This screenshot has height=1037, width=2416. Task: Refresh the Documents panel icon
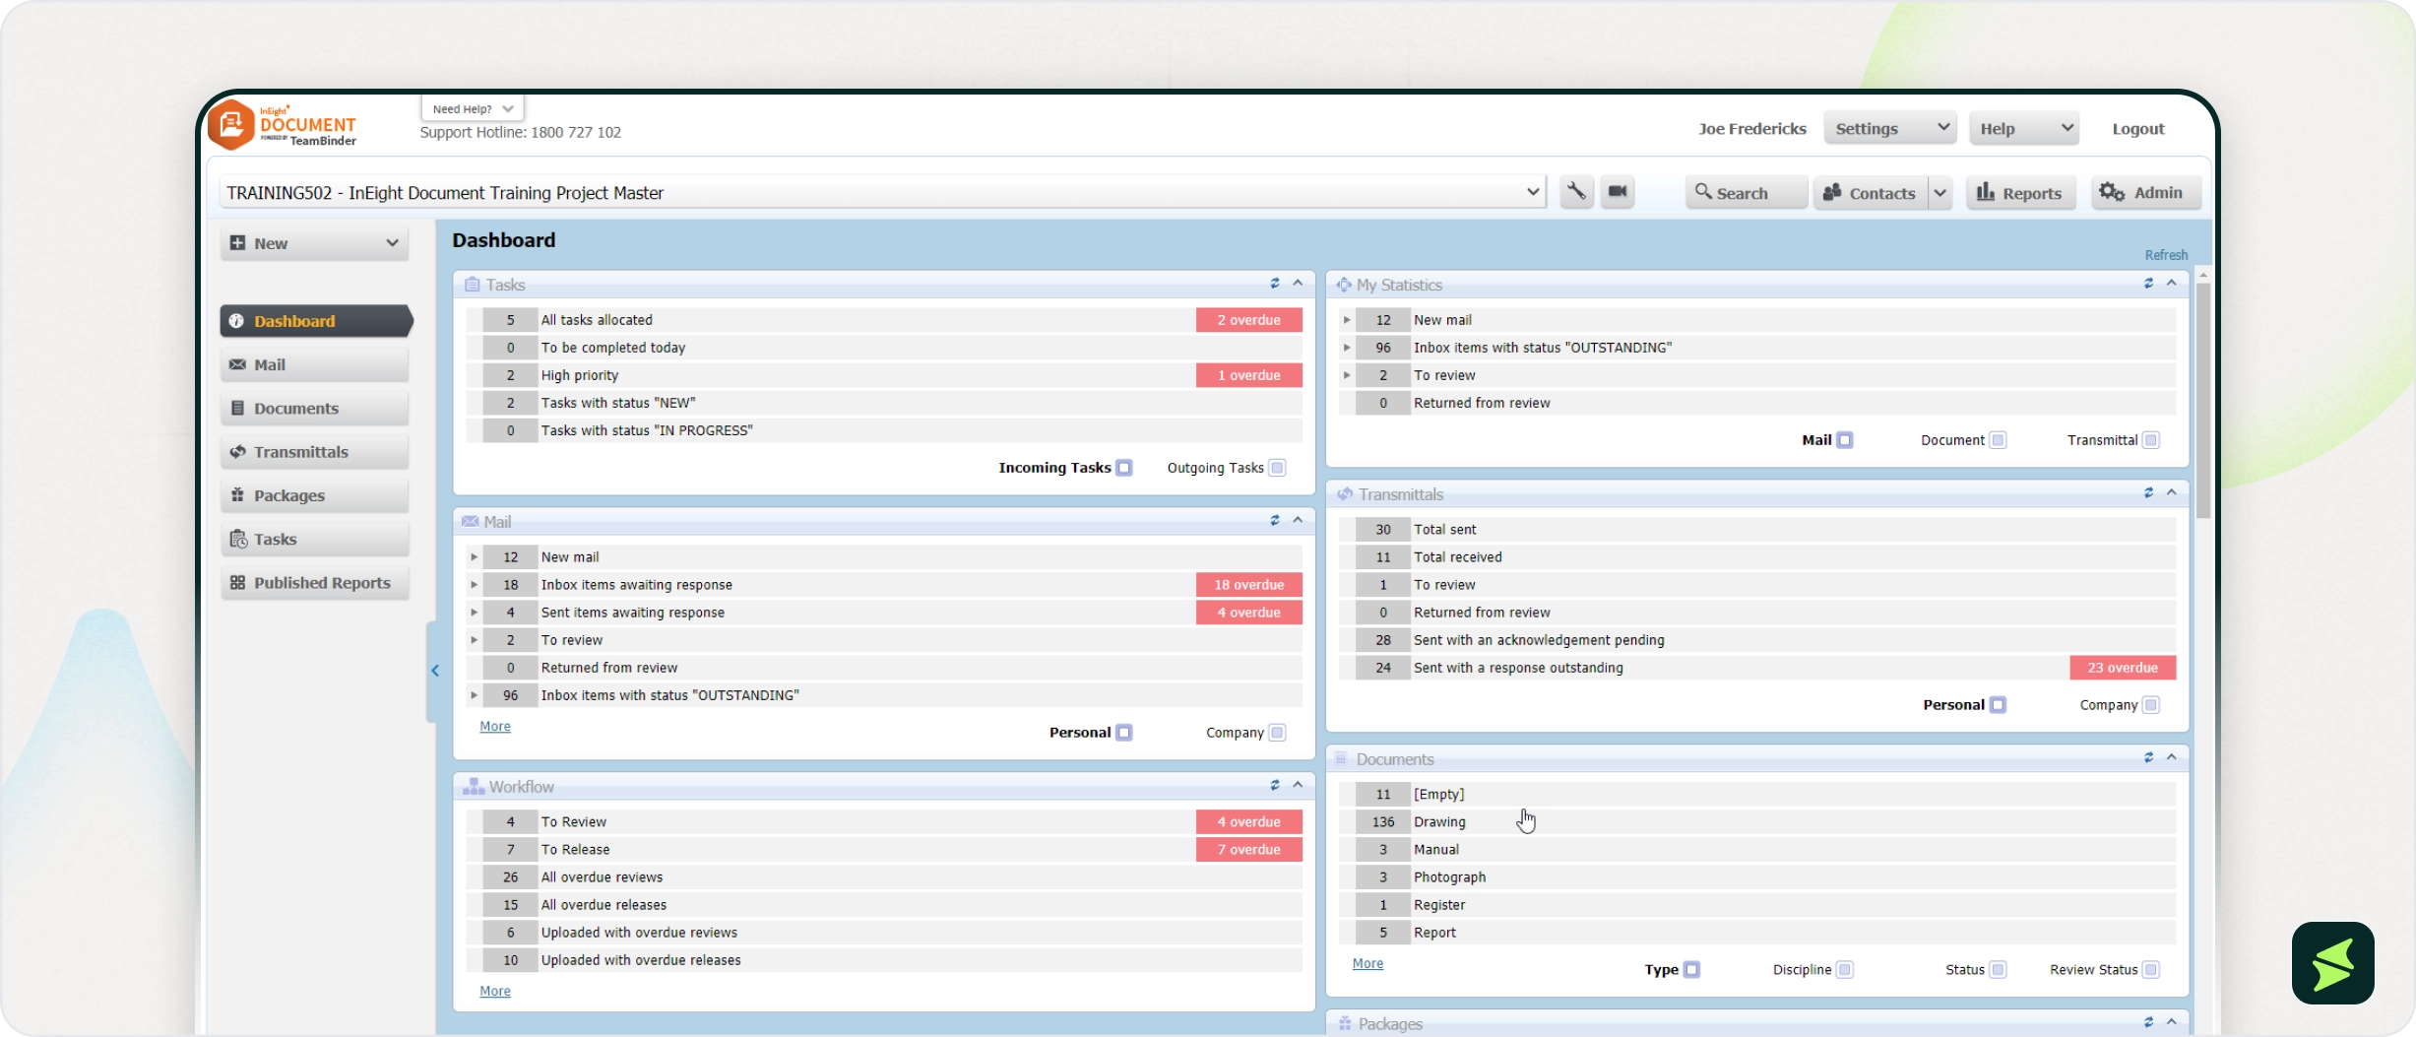(x=2148, y=757)
